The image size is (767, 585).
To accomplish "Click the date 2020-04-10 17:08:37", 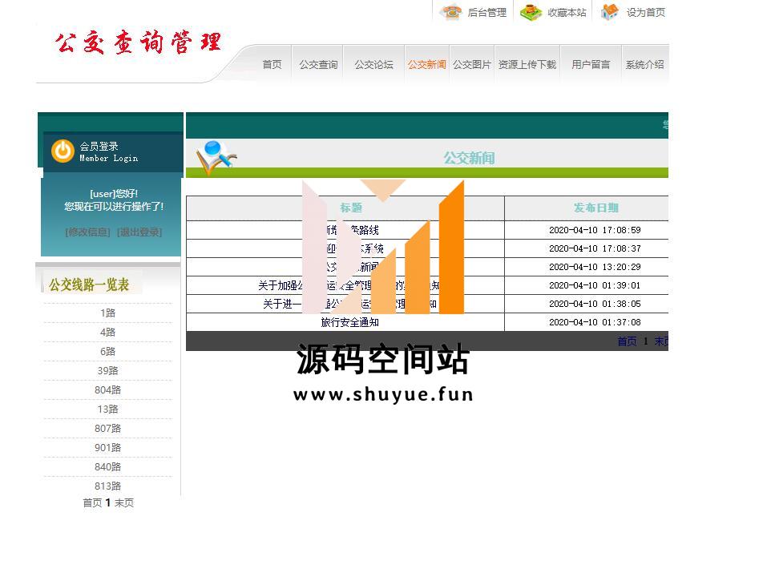I will pos(595,248).
